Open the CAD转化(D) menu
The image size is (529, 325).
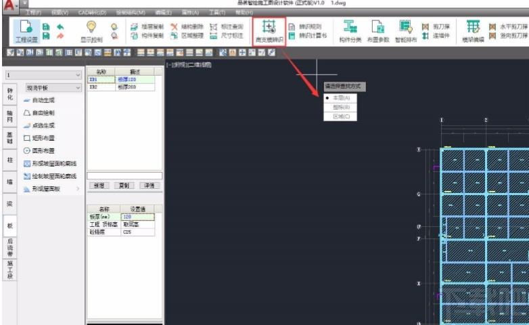point(92,12)
